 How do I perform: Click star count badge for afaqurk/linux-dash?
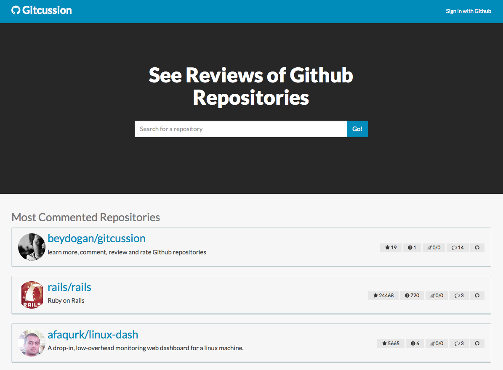[391, 344]
